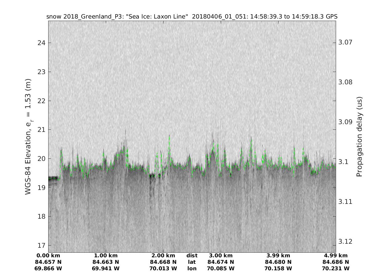Screen dimensions: 371x278
Task: Select the 84.674 N latitude label
Action: click(221, 262)
